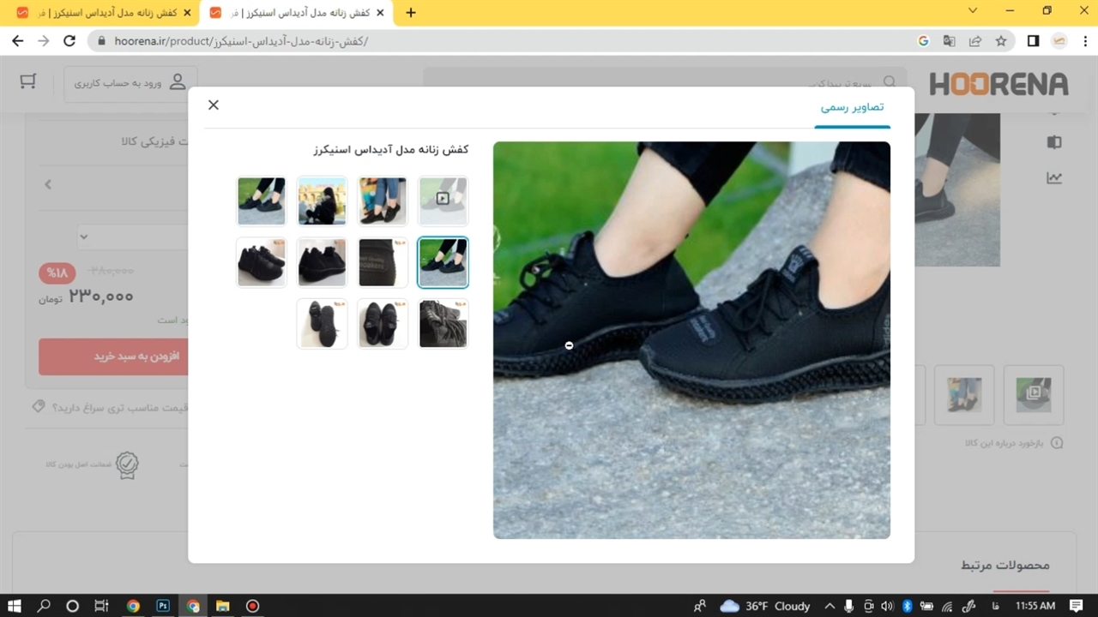Bookmark this page with star icon
This screenshot has height=617, width=1098.
point(1001,40)
